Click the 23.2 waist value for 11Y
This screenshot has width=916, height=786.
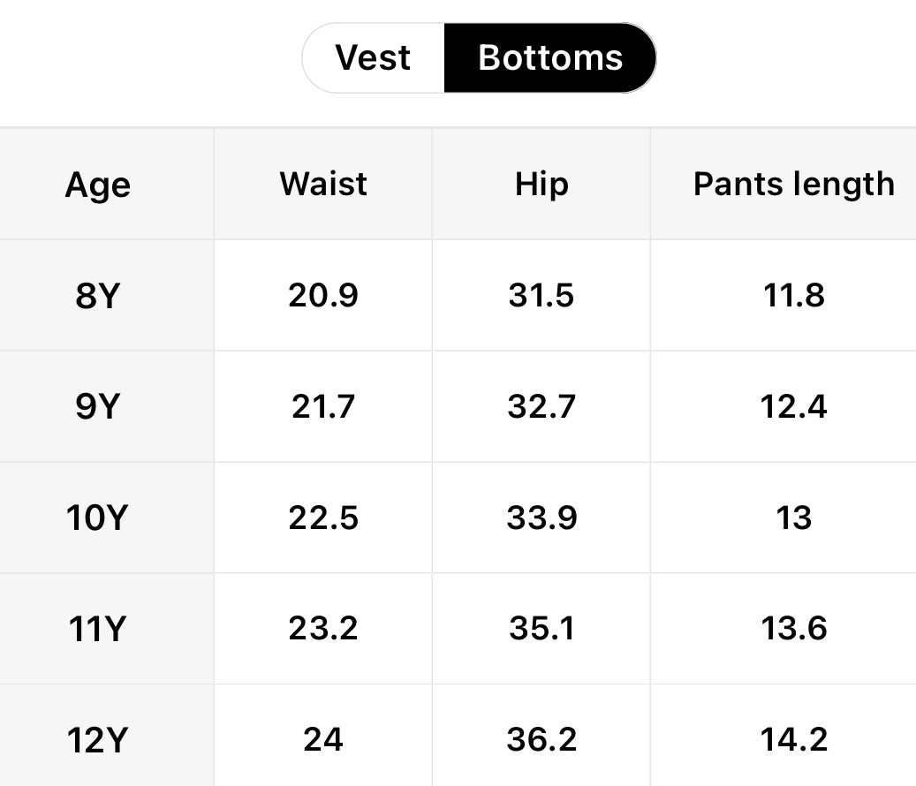323,629
